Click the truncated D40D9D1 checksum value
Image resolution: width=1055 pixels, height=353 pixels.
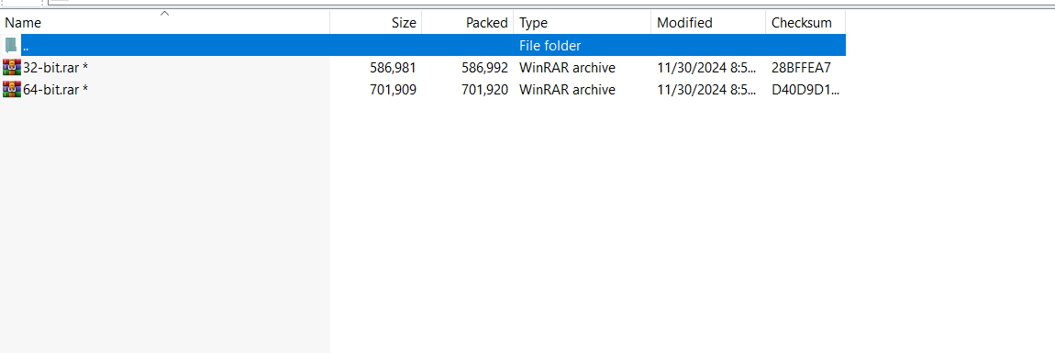805,90
